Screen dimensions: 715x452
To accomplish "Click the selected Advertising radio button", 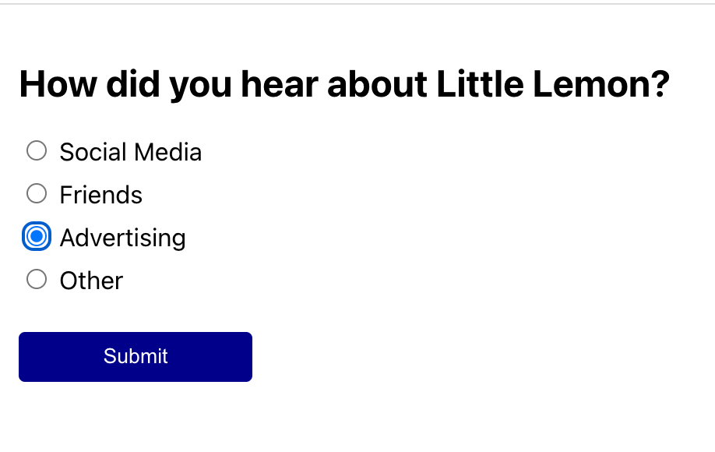I will (x=37, y=236).
